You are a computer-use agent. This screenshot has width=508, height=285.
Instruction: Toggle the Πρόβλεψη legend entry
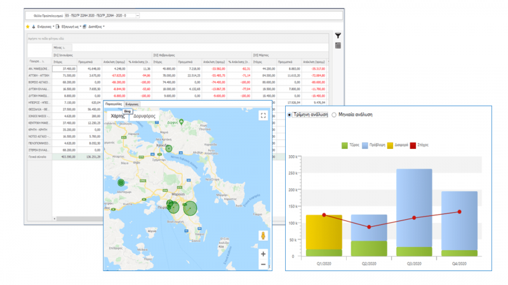(373, 146)
